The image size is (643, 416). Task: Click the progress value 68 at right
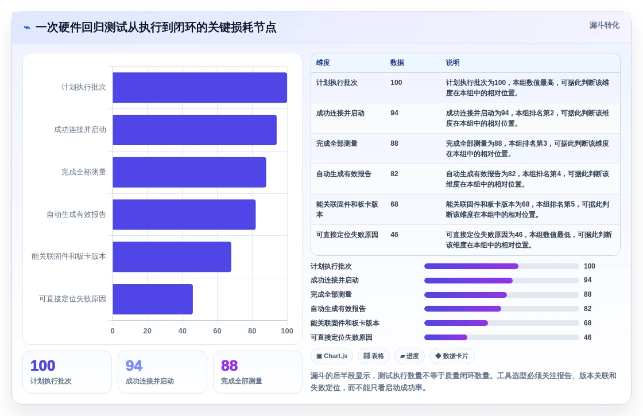click(x=588, y=323)
